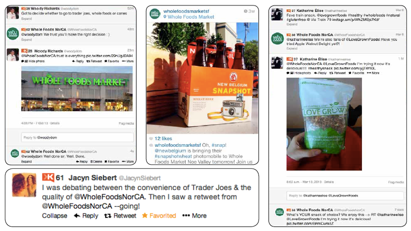411x231 pixels.
Task: Retweet Jacyn Siebert's tweet
Action: tap(120, 216)
